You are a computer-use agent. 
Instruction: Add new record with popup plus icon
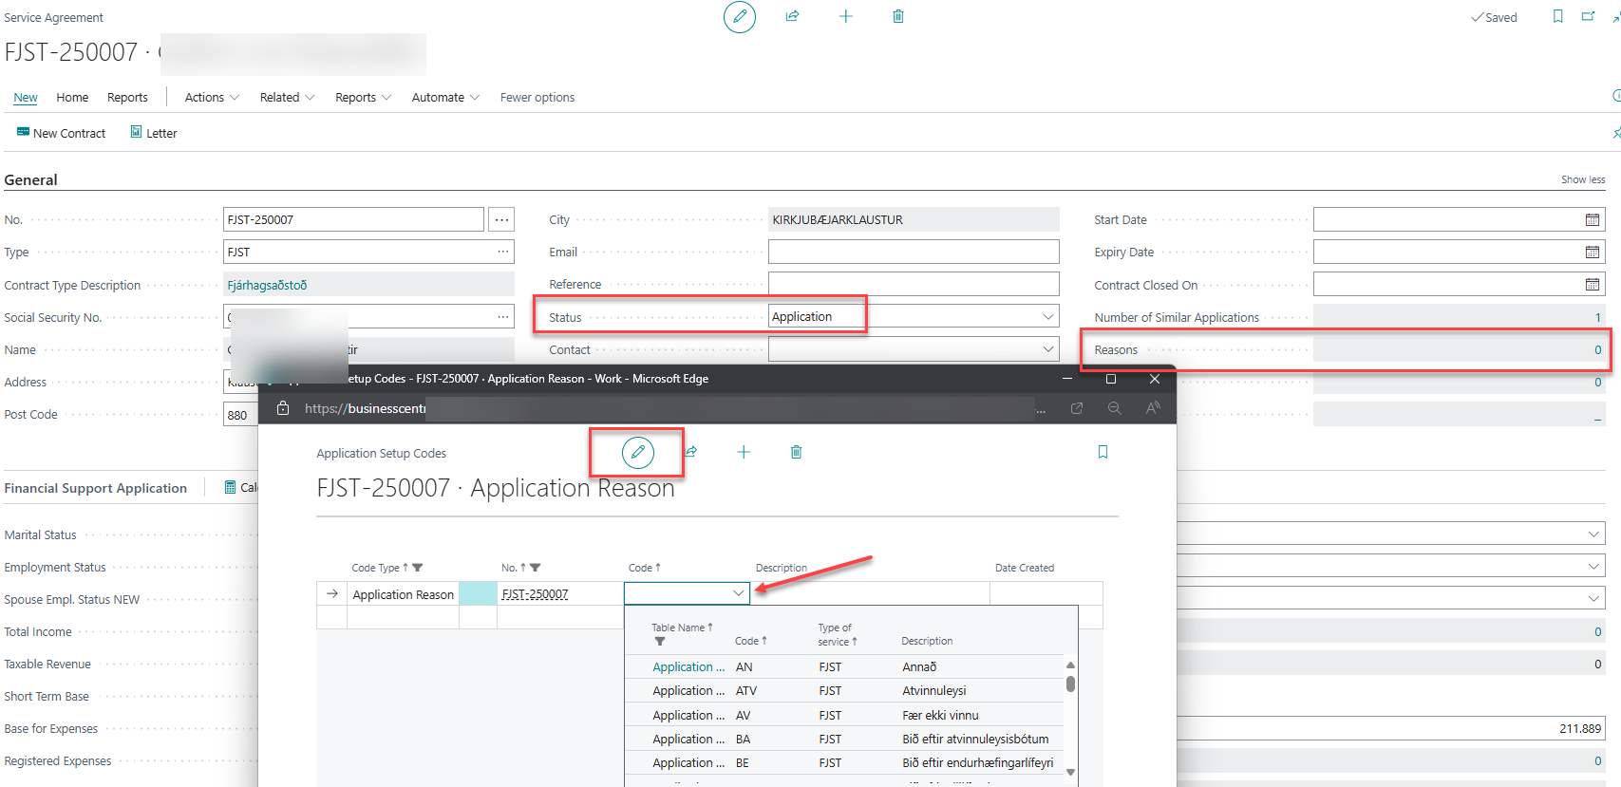[x=744, y=453]
